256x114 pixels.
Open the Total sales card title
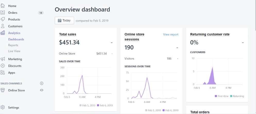67,34
